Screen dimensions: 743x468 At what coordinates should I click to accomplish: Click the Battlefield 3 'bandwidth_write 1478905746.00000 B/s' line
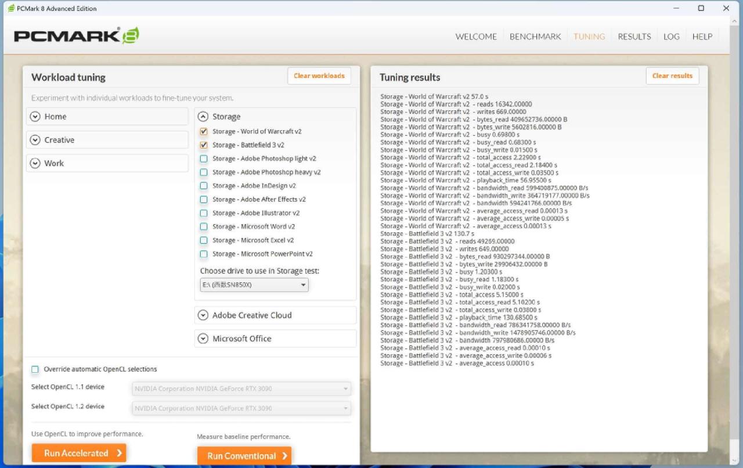pyautogui.click(x=478, y=333)
